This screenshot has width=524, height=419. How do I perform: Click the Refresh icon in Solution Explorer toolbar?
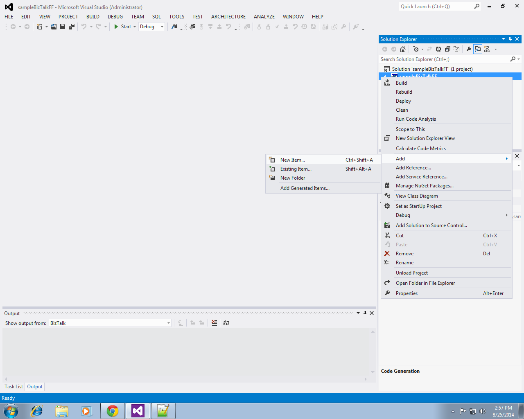coord(438,49)
